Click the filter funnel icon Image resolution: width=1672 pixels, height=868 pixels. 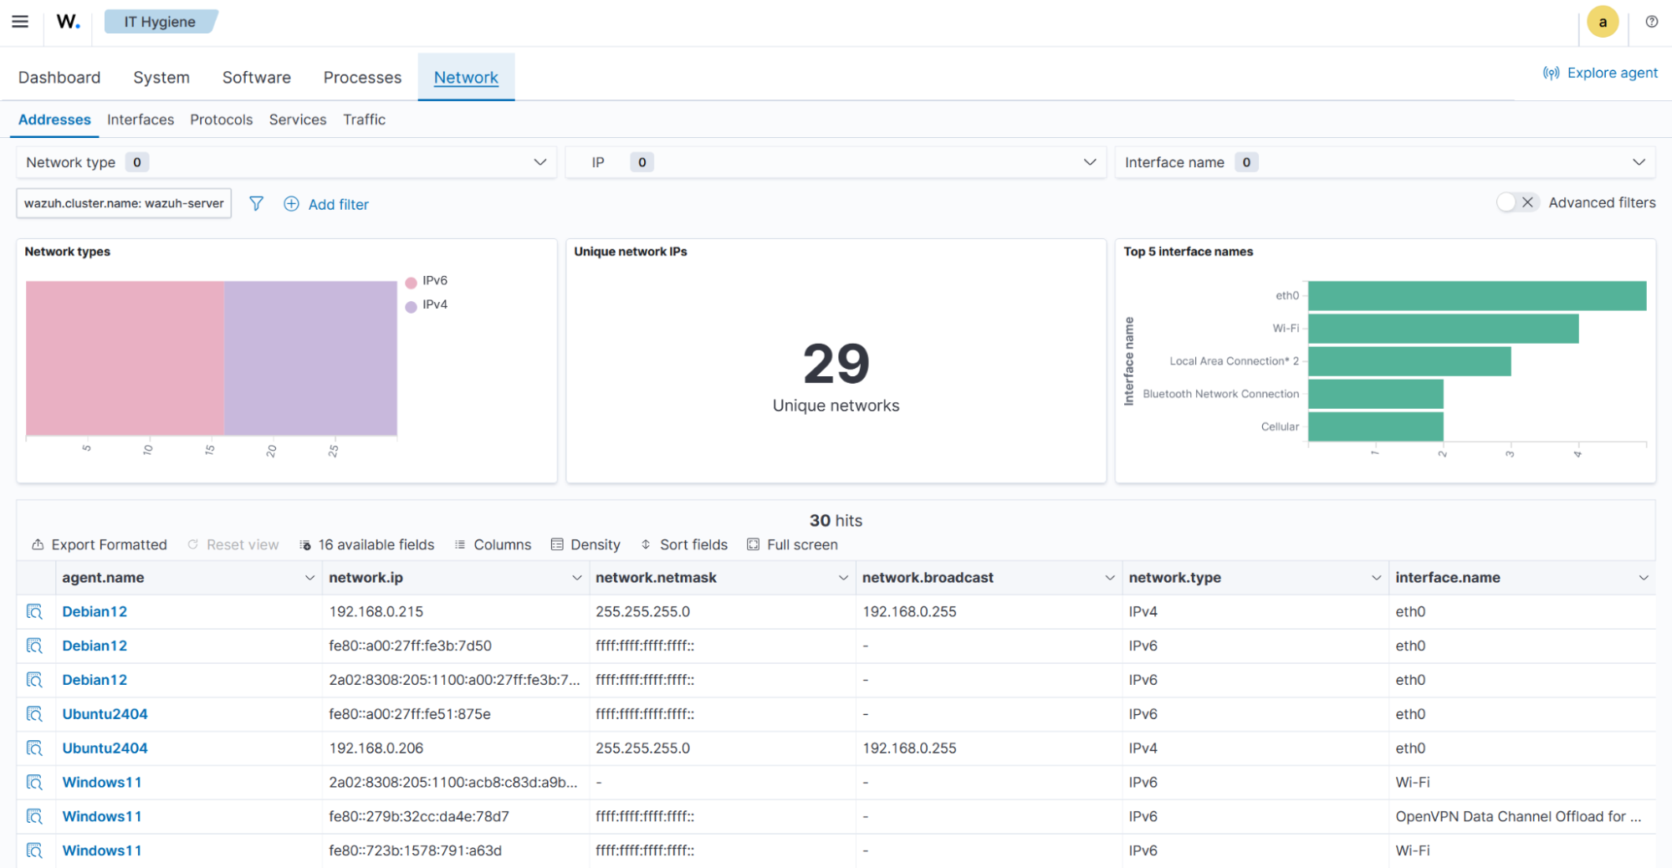point(256,204)
